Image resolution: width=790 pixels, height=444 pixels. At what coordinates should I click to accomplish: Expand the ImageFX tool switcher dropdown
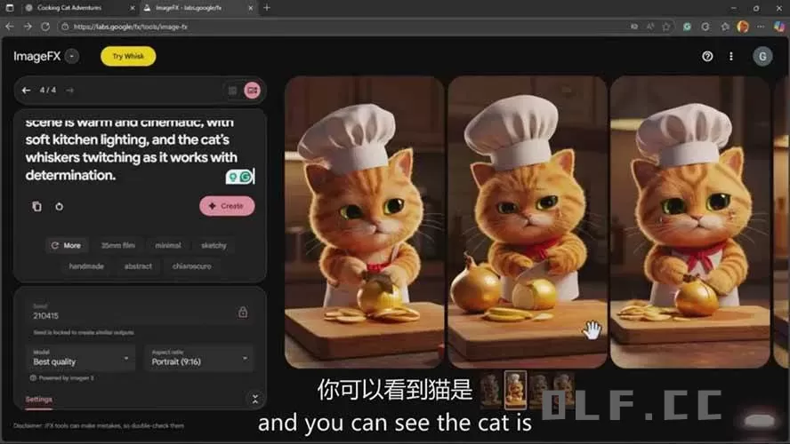click(x=72, y=57)
